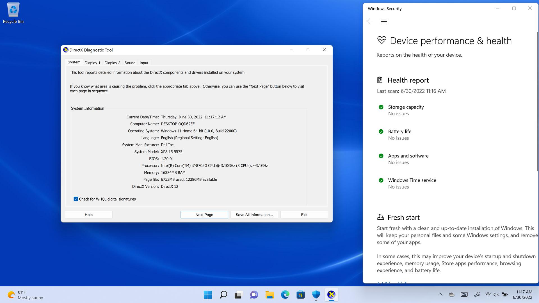Switch to DirectX Diagnostic taskbar icon

pos(332,295)
